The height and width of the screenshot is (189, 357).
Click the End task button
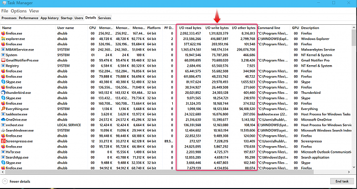click(x=342, y=181)
